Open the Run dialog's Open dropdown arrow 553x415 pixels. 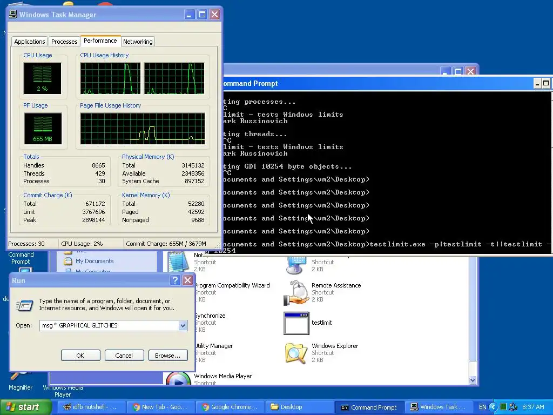(x=183, y=325)
